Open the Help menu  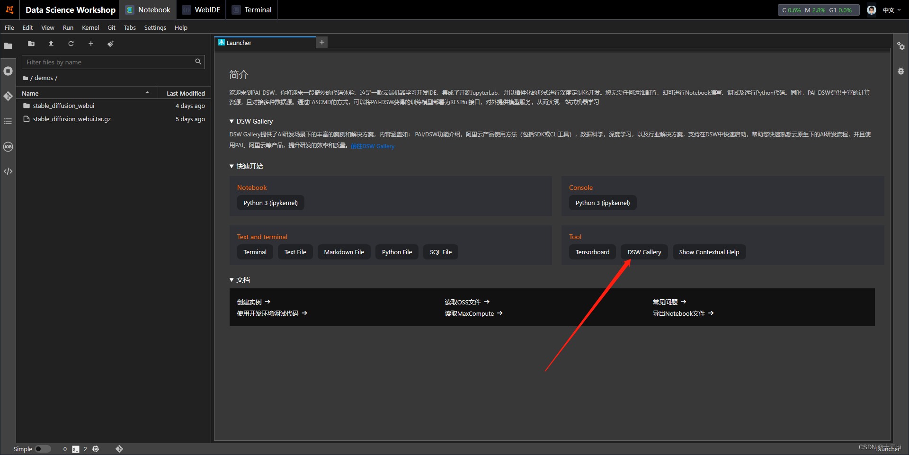[x=181, y=27]
